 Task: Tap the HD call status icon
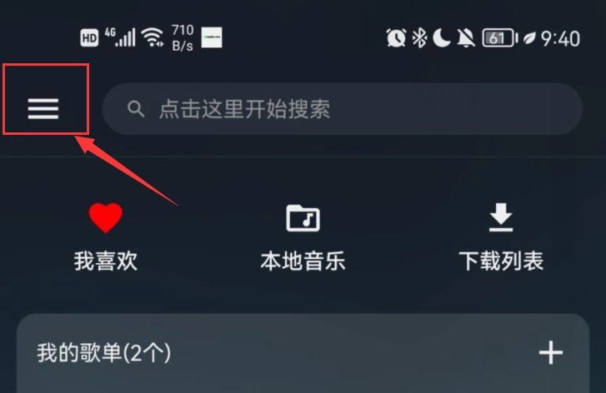click(89, 37)
